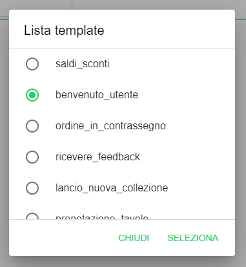This screenshot has width=246, height=267.
Task: Click the ordine_in_contrassegno label text
Action: 110,126
